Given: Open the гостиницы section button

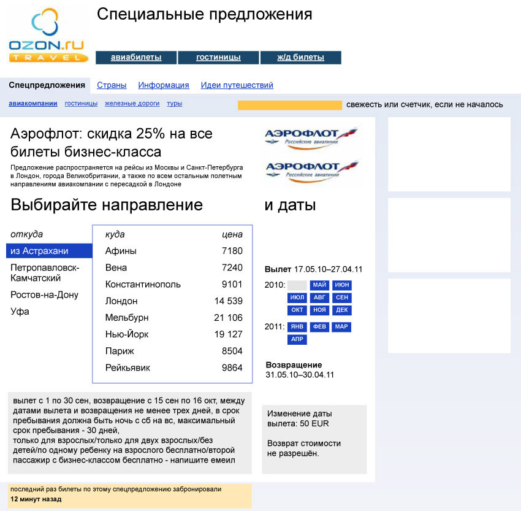Looking at the screenshot, I should point(218,58).
